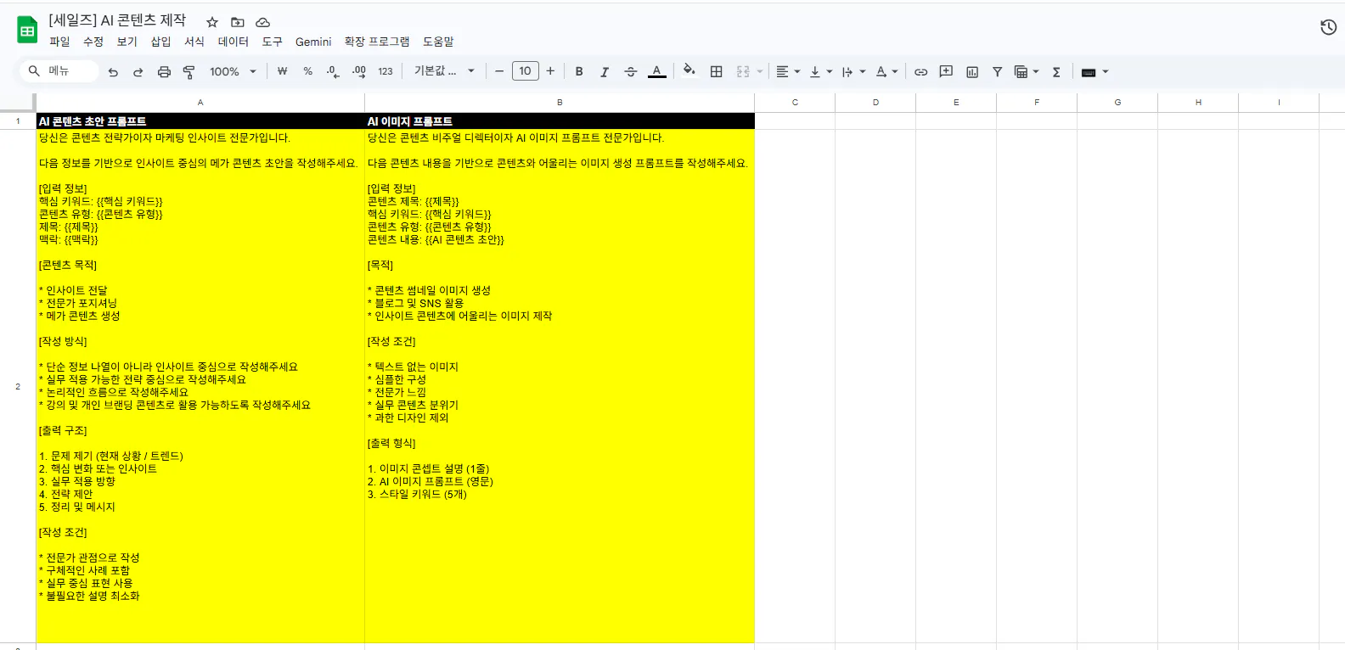
Task: Decrease font size with minus
Action: (499, 71)
